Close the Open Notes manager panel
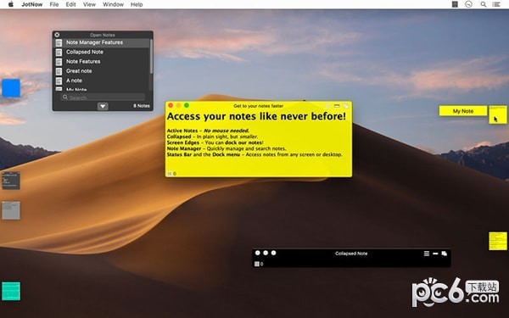The image size is (509, 318). tap(57, 35)
